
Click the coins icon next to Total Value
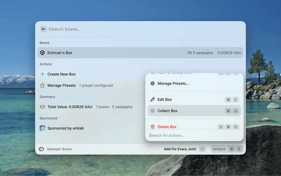43,107
